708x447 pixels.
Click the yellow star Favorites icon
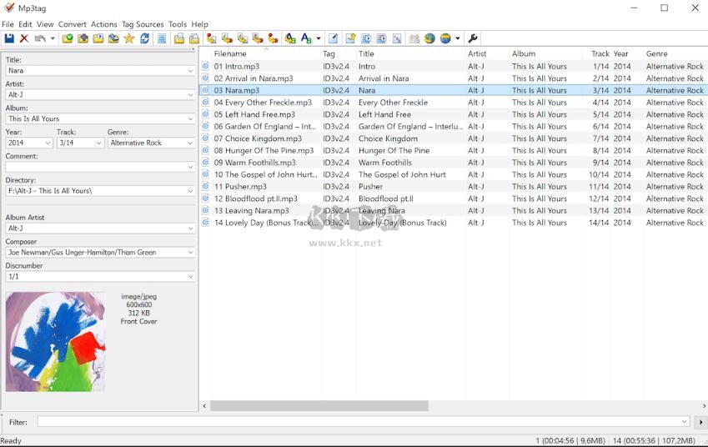128,38
